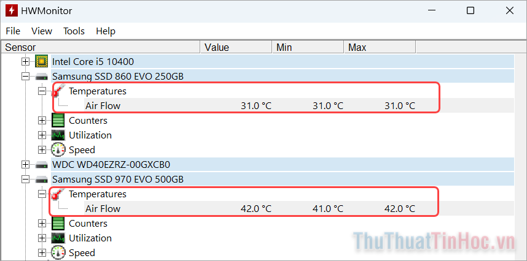Click the thermometer icon under SSD 860 EVO
This screenshot has width=527, height=261.
point(58,91)
